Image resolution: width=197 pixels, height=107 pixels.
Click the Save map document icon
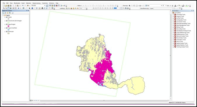coord(8,6)
